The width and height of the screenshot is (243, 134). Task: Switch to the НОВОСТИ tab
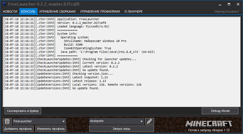[x=10, y=11]
